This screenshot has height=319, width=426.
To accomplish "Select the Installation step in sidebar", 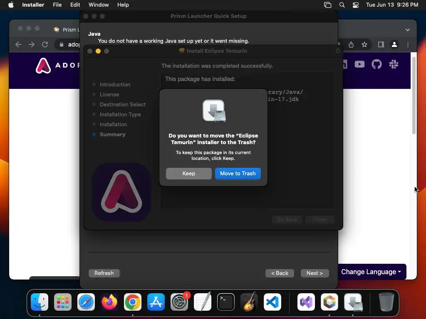I will (x=113, y=124).
